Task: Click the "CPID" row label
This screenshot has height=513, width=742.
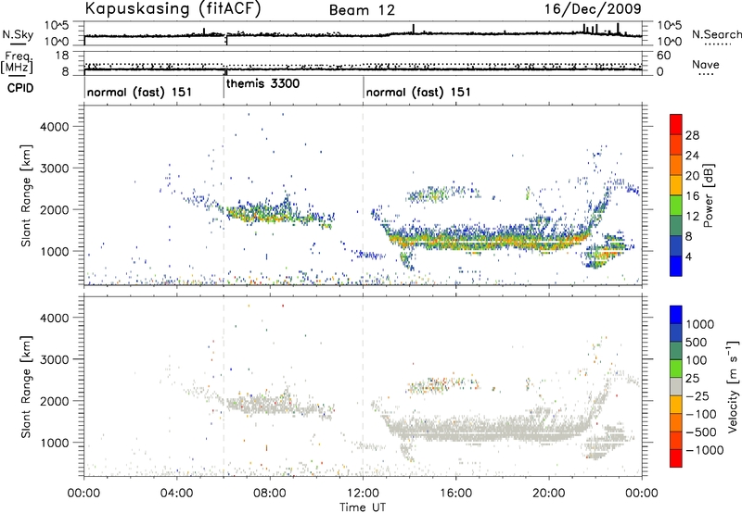Action: tap(20, 88)
